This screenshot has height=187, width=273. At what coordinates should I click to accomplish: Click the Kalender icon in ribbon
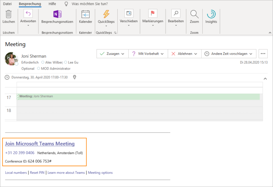pyautogui.click(x=85, y=14)
